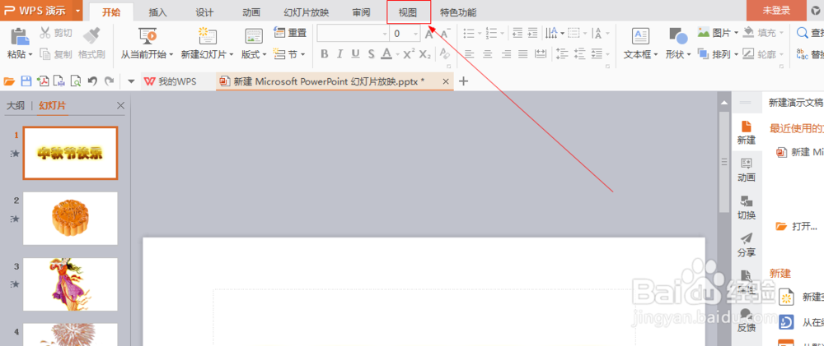The height and width of the screenshot is (346, 824).
Task: Click the undo arrow icon
Action: pyautogui.click(x=92, y=81)
